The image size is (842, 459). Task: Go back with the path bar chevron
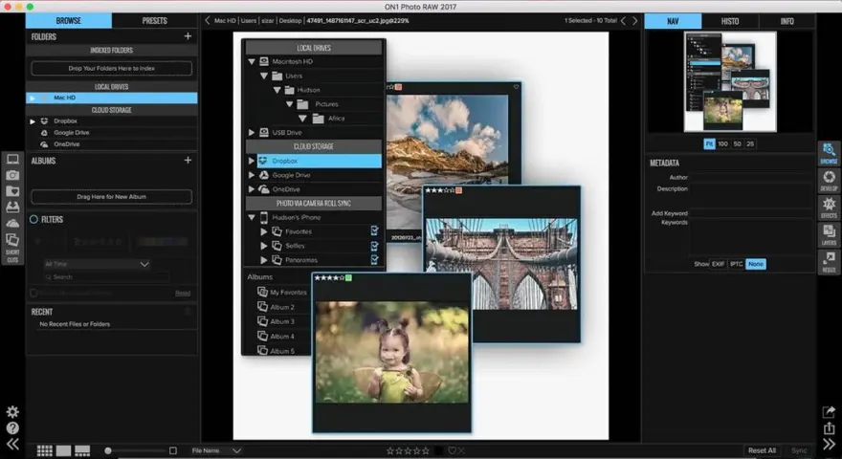coord(208,21)
